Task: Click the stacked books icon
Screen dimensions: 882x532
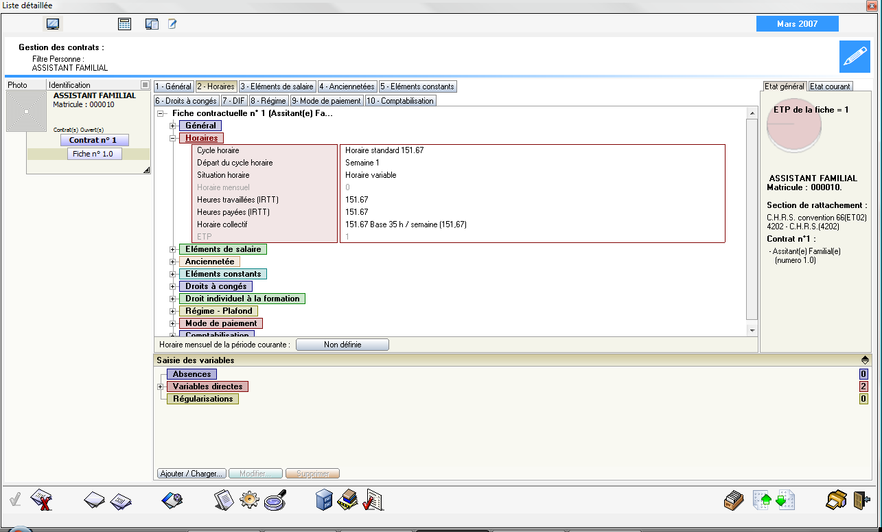Action: [x=348, y=500]
